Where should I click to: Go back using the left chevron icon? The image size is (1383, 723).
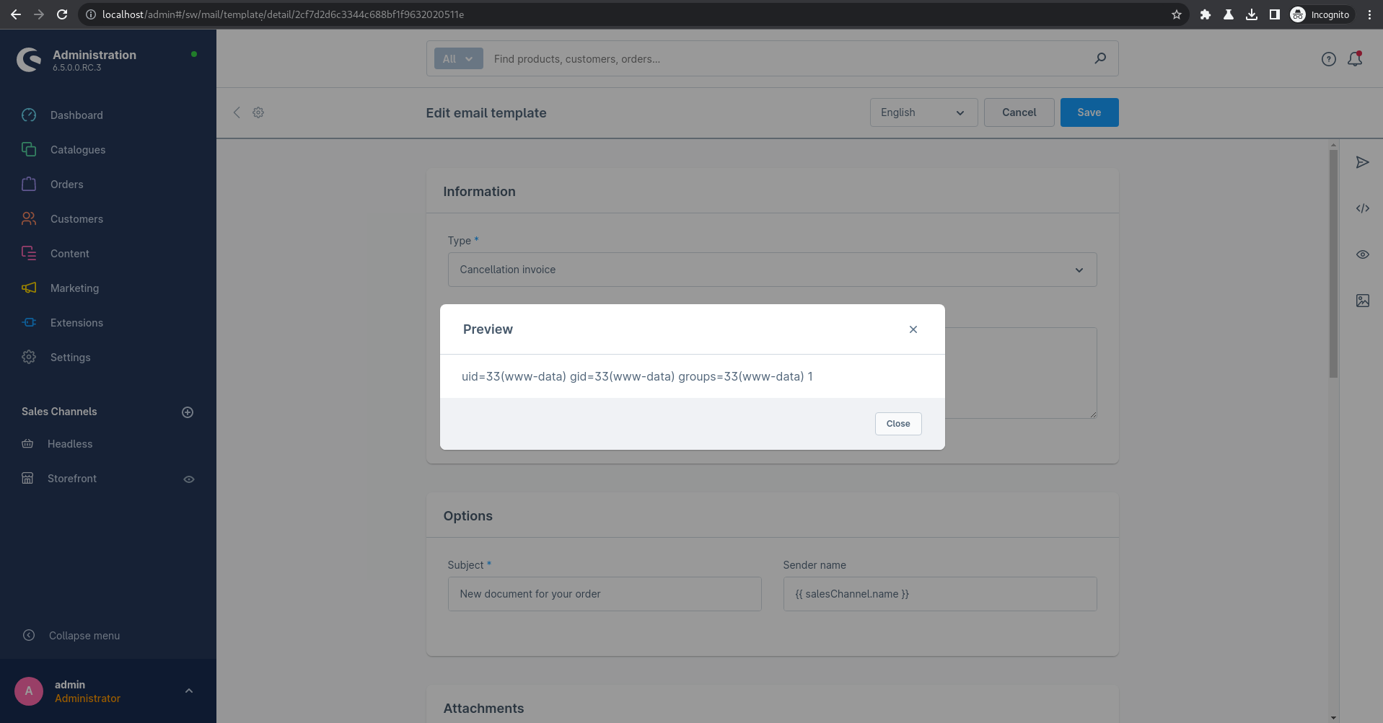pos(237,112)
